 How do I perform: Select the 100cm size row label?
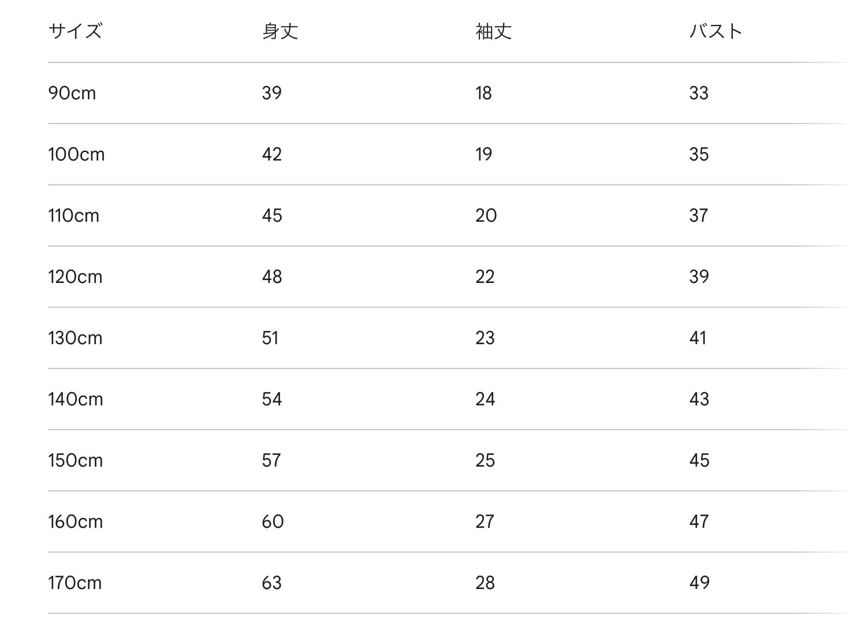coord(76,154)
